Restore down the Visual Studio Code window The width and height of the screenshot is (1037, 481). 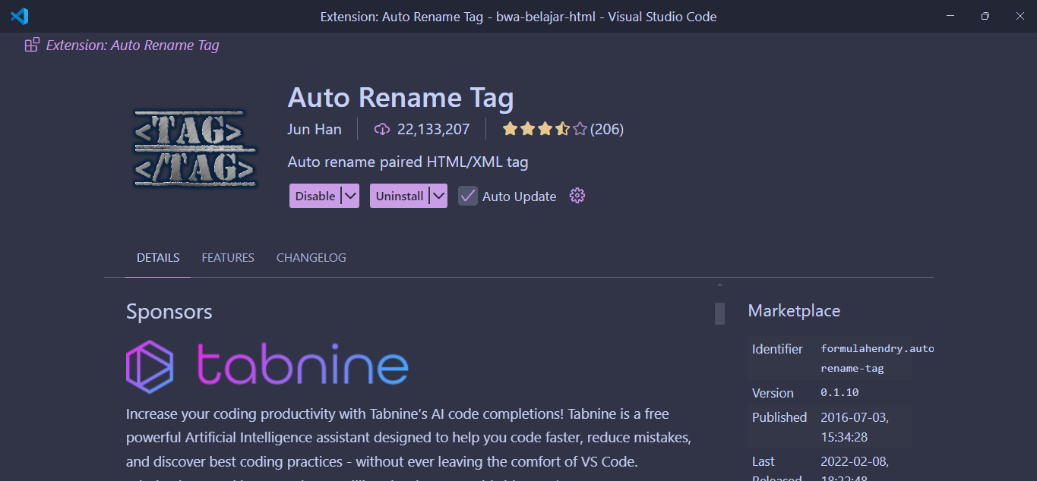985,16
